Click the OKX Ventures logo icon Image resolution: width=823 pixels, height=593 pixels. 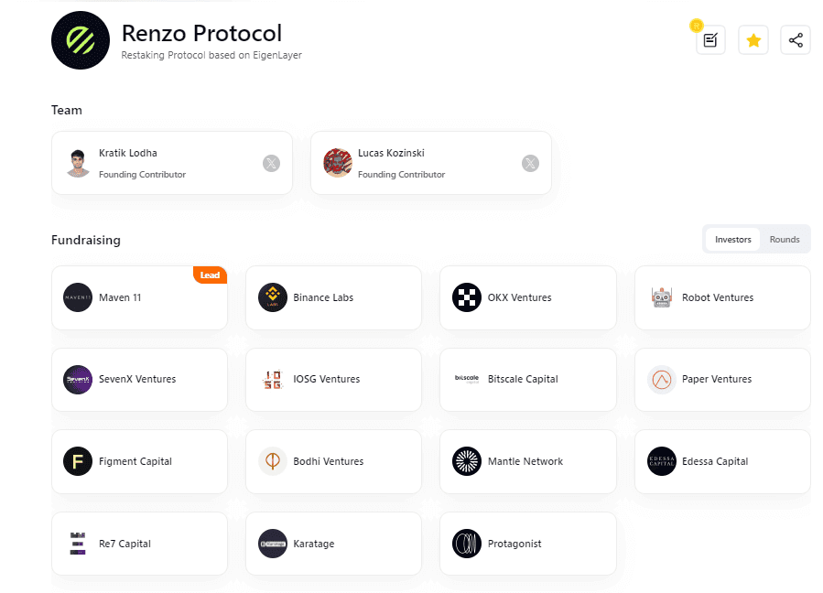tap(467, 297)
